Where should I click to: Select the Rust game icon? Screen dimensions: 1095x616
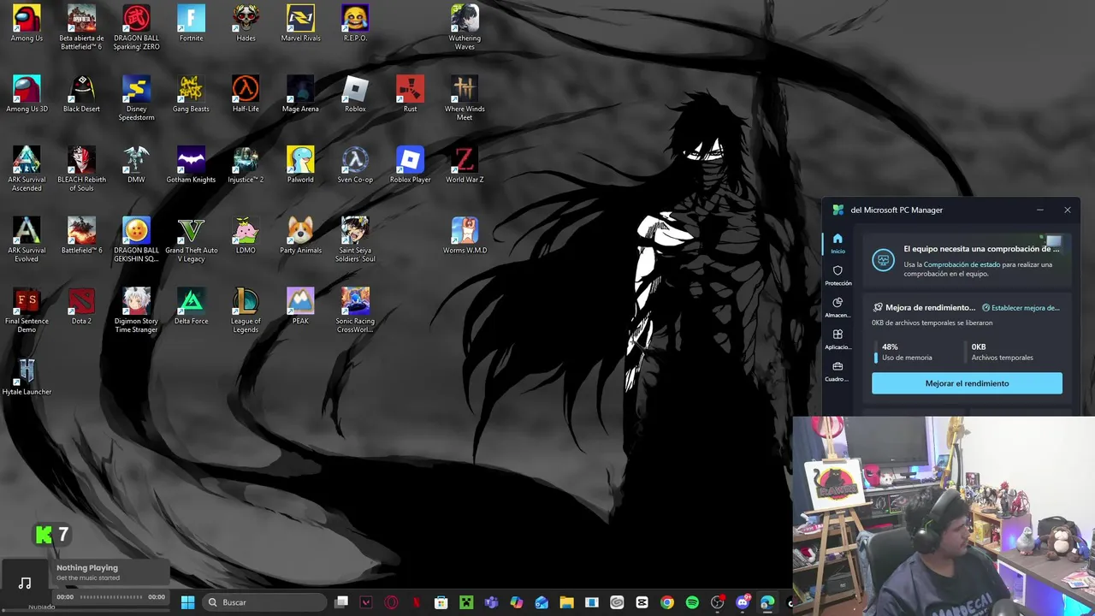tap(410, 94)
